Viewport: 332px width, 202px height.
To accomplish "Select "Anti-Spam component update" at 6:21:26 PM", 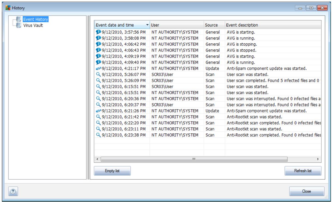I will 267,111.
